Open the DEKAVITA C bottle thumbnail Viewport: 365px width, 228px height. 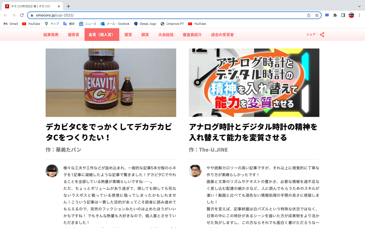(111, 83)
